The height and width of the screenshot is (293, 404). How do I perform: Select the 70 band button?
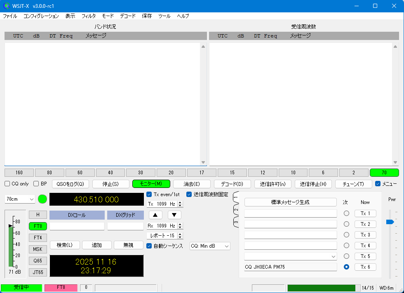[384, 173]
